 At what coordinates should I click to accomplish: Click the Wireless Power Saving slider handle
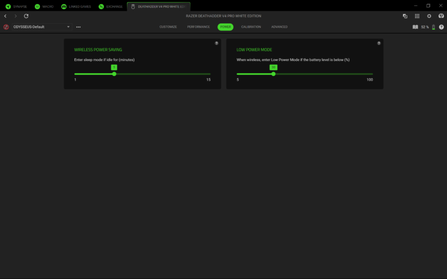coord(114,74)
